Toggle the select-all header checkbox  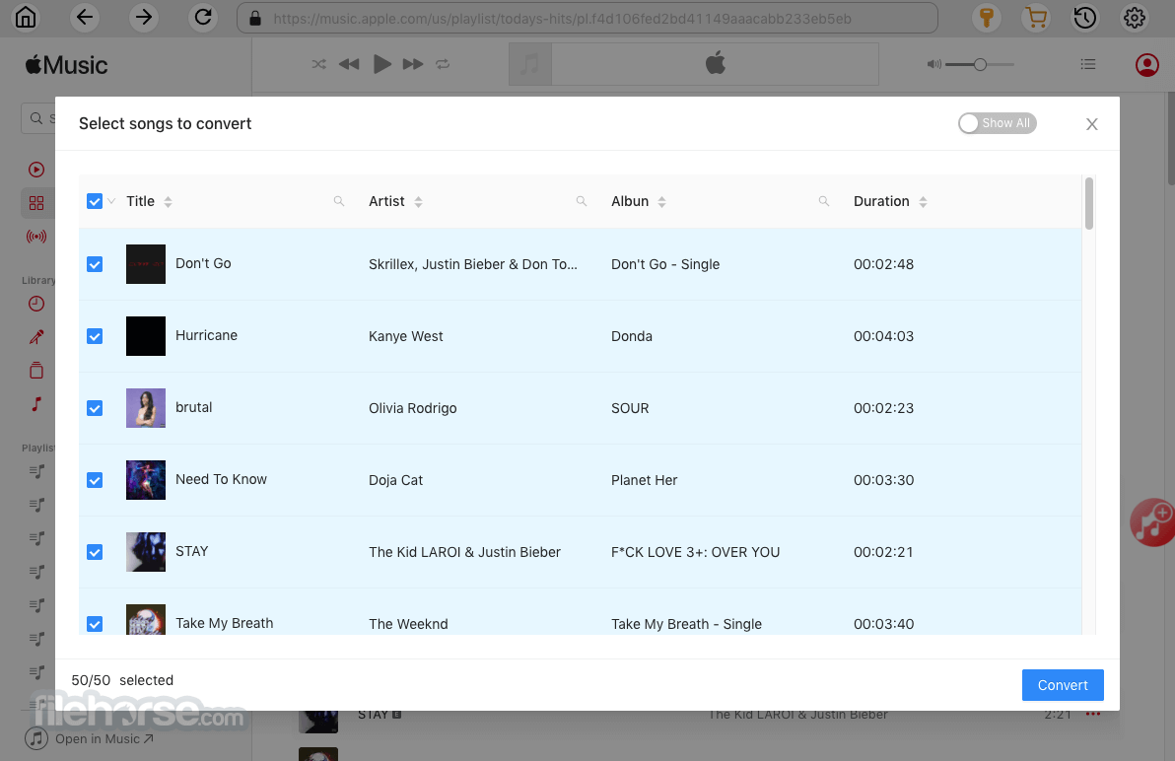click(x=95, y=201)
